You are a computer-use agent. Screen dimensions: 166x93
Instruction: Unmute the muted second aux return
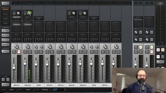[151, 52]
